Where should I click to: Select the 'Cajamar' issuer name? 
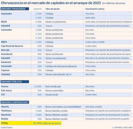5,70
